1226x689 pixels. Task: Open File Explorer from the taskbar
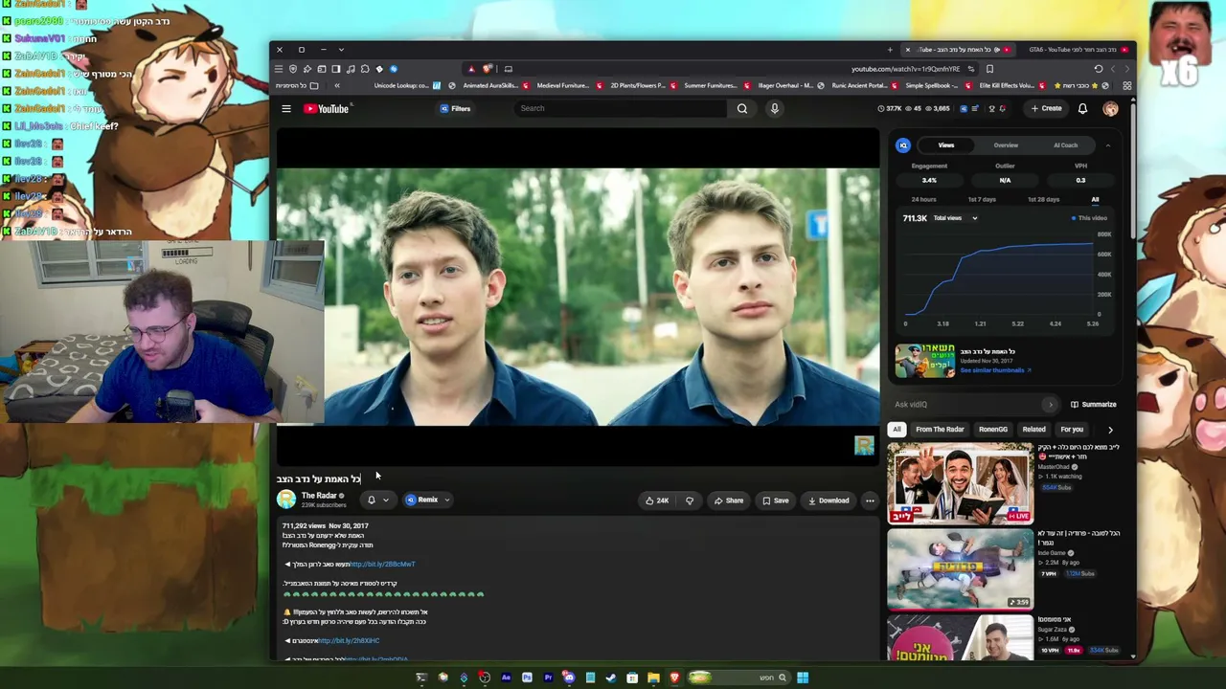click(x=653, y=678)
